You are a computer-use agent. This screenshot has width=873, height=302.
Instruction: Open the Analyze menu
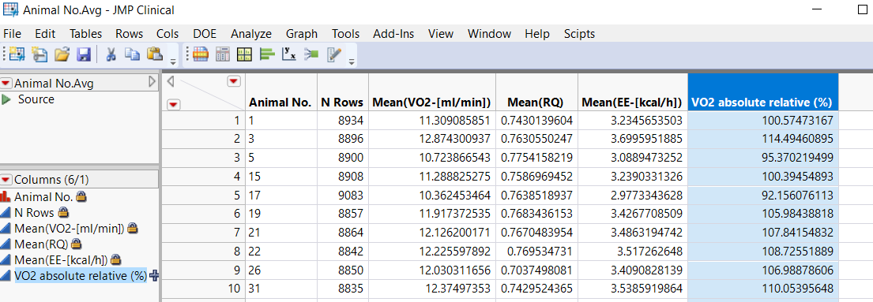(x=251, y=34)
